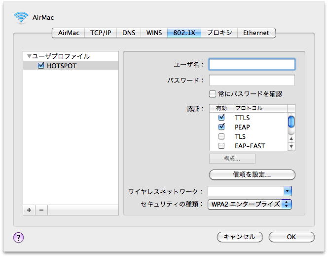Enable the TLS protocol checkbox
The height and width of the screenshot is (257, 328).
click(221, 136)
